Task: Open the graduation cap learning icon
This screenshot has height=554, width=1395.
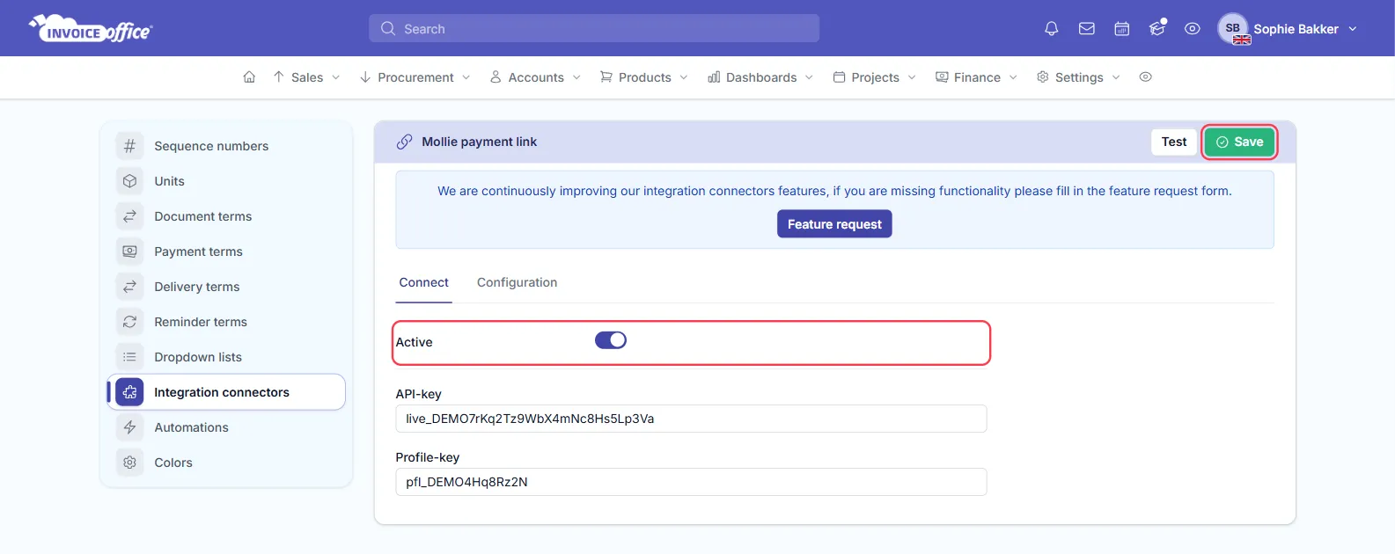Action: (1157, 28)
